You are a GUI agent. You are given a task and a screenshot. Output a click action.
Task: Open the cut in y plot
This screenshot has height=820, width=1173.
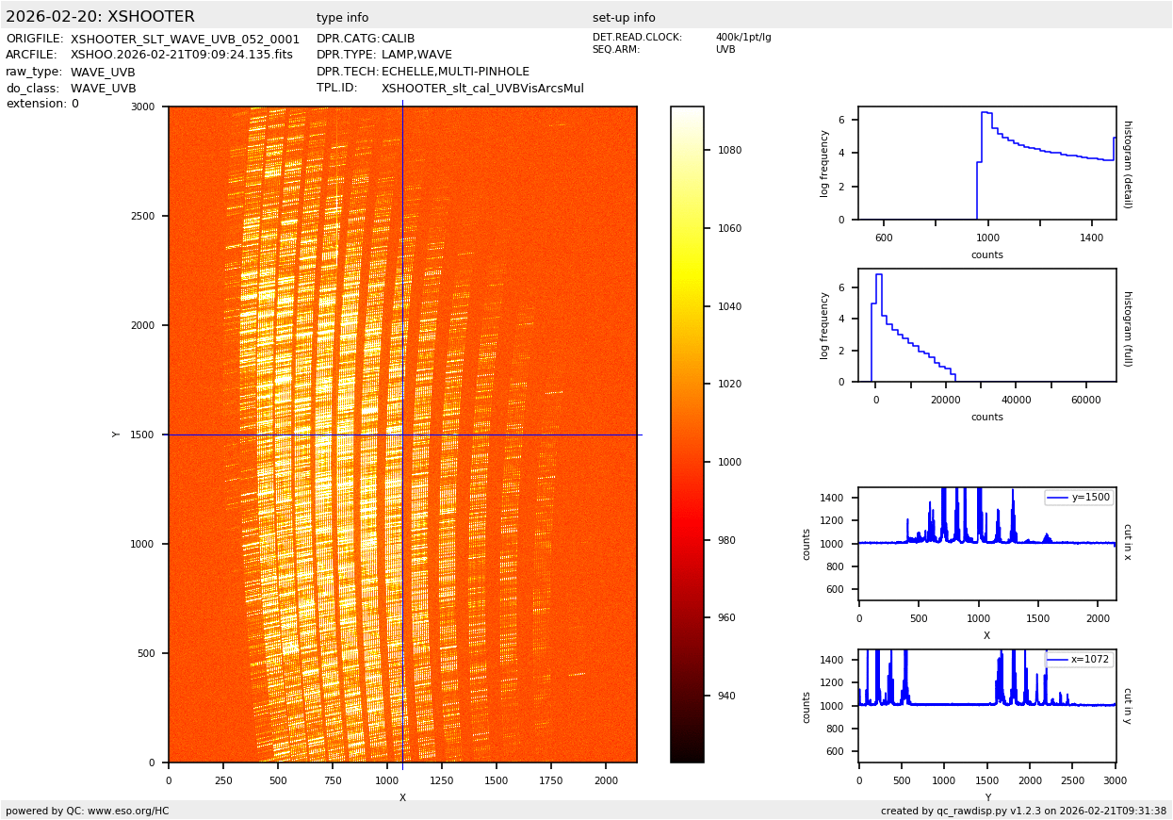[x=986, y=705]
